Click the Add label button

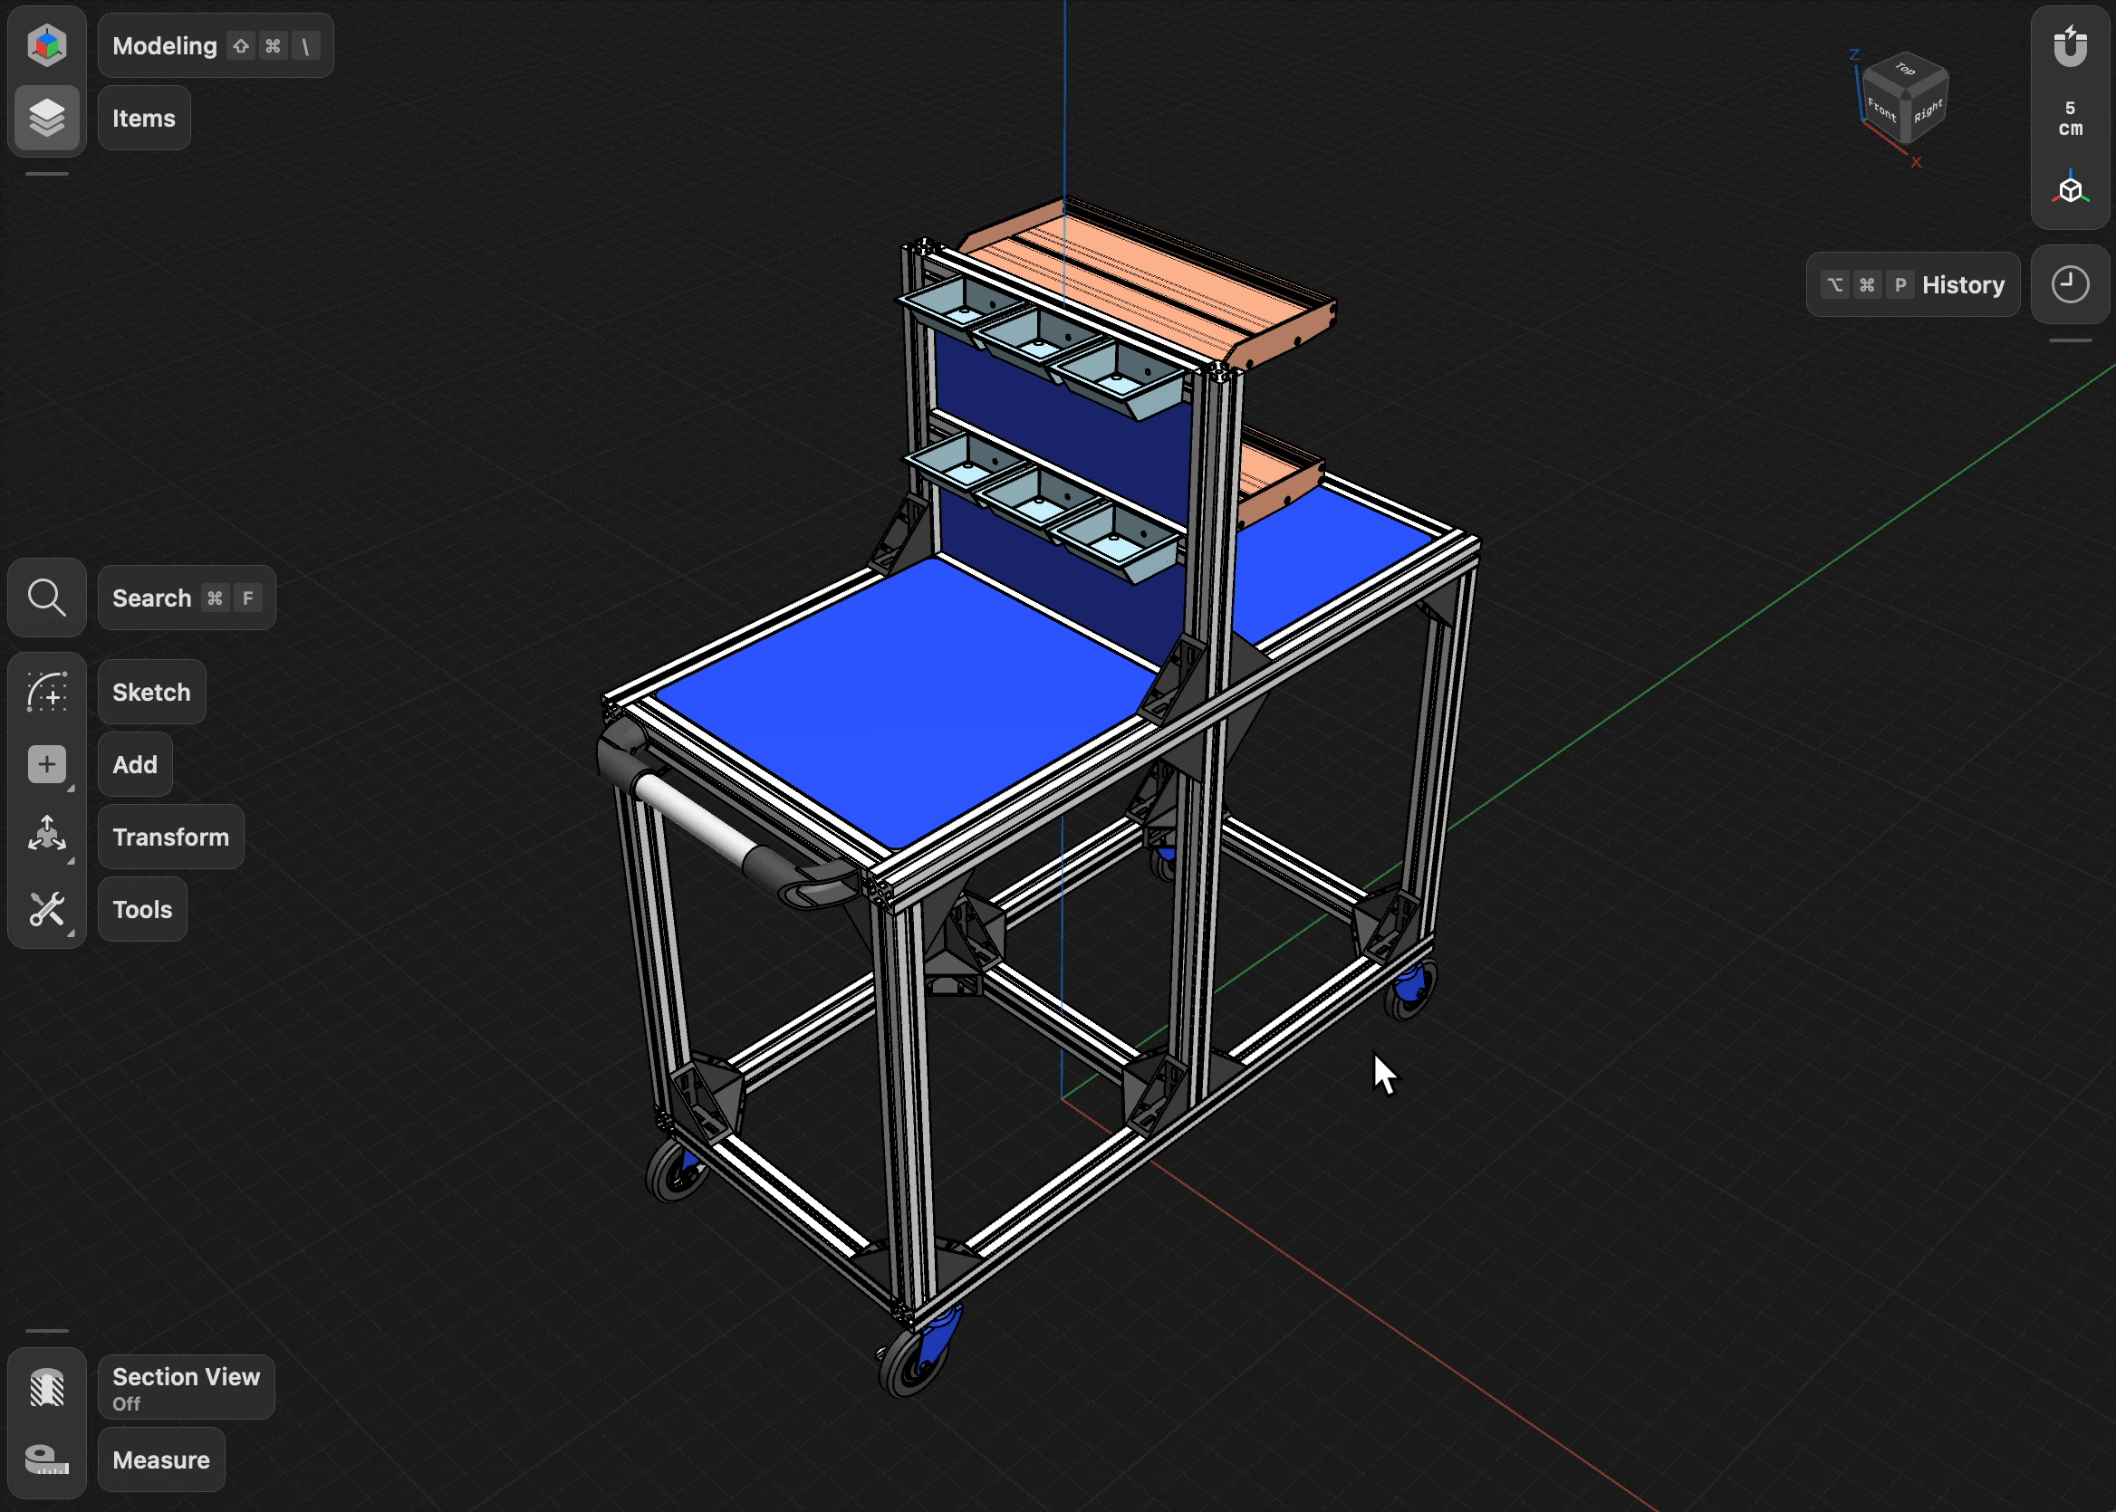coord(135,764)
